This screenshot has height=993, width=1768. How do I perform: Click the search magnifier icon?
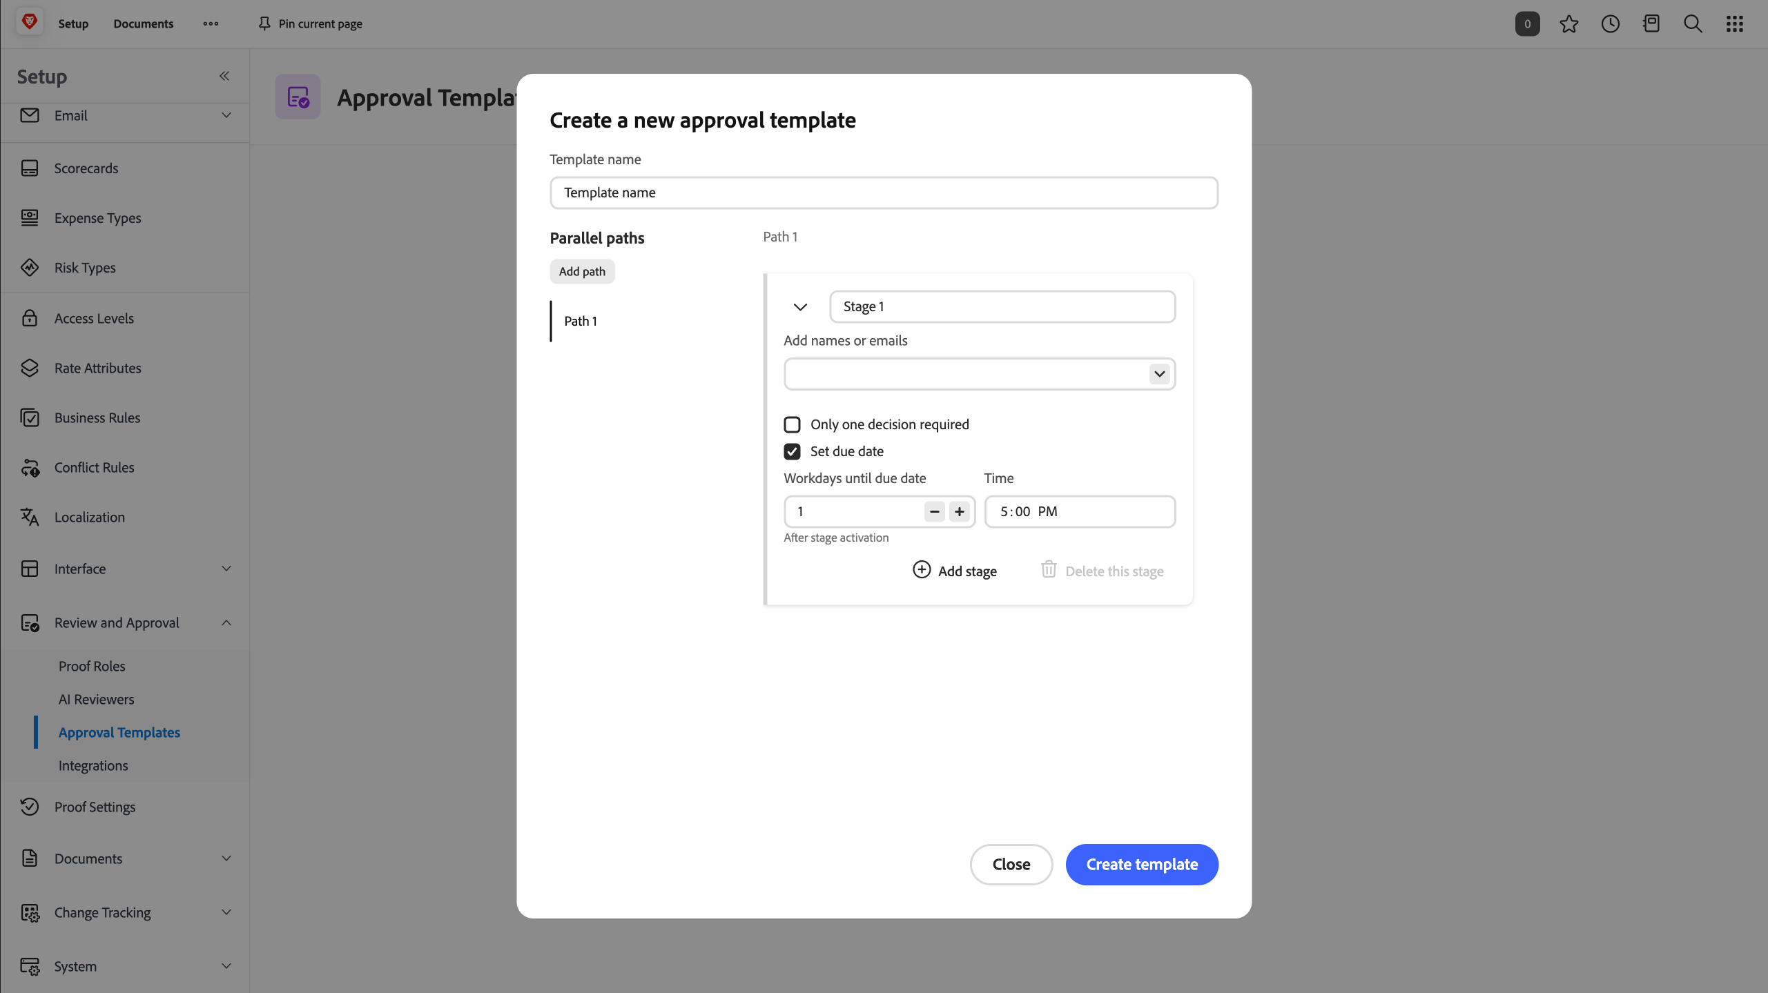[1693, 24]
